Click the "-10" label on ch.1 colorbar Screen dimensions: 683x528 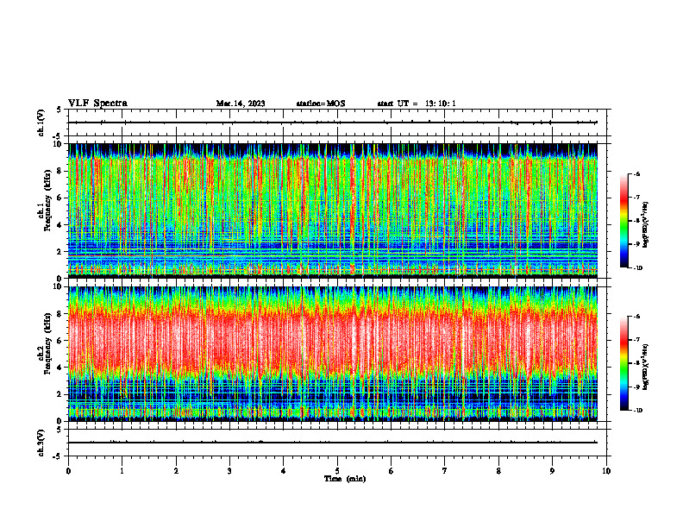coord(638,268)
